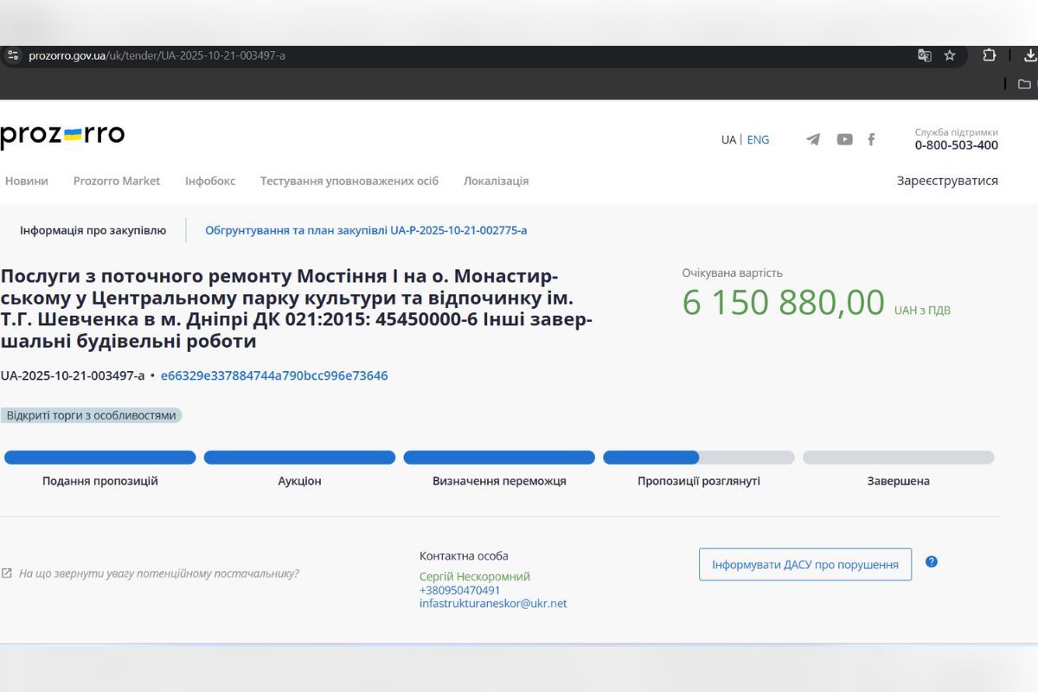Select Інфобокс in the navigation menu
The height and width of the screenshot is (692, 1038).
click(209, 181)
